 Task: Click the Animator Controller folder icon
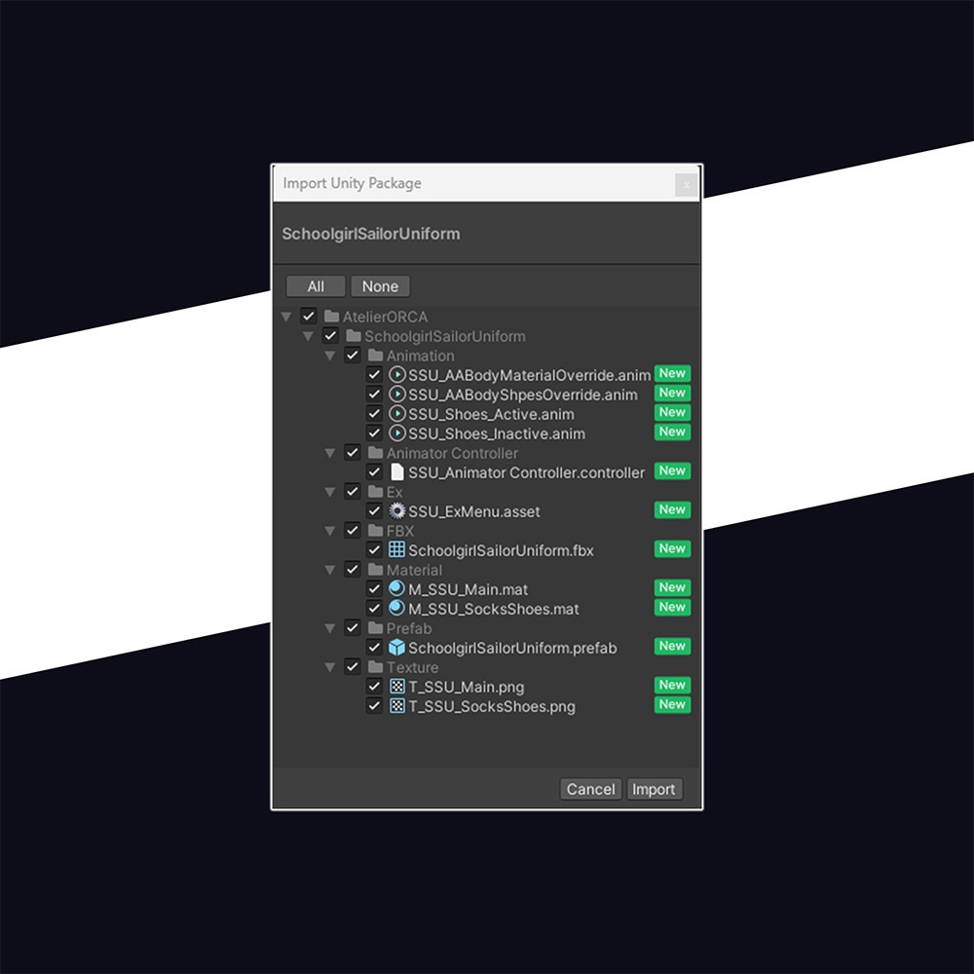click(375, 452)
